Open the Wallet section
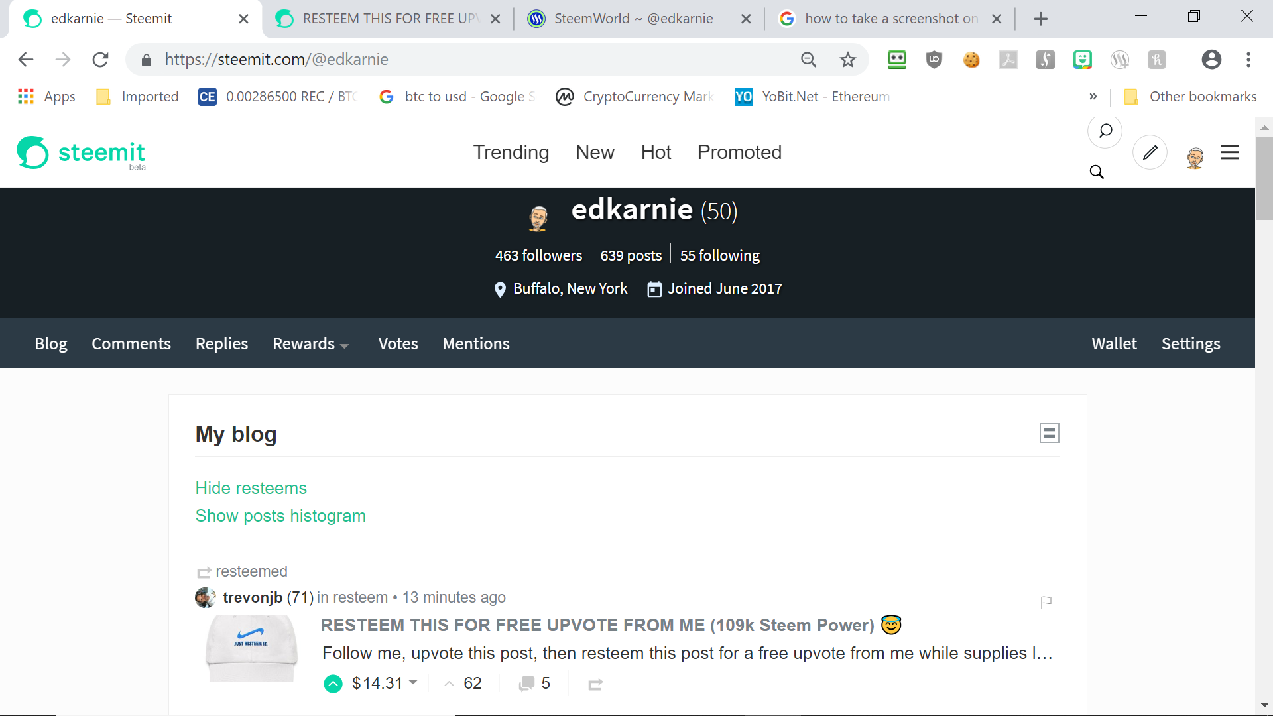 click(x=1114, y=344)
